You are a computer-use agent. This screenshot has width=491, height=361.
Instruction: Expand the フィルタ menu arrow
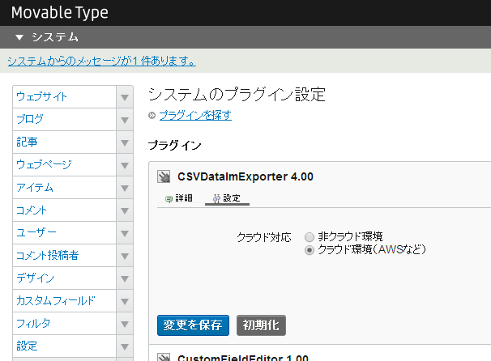[125, 324]
